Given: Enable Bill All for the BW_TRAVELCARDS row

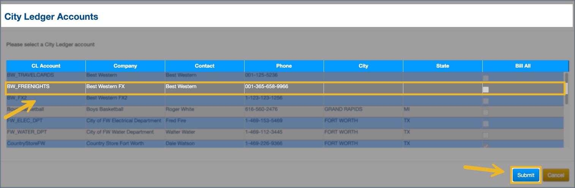Looking at the screenshot, I should click(x=486, y=78).
